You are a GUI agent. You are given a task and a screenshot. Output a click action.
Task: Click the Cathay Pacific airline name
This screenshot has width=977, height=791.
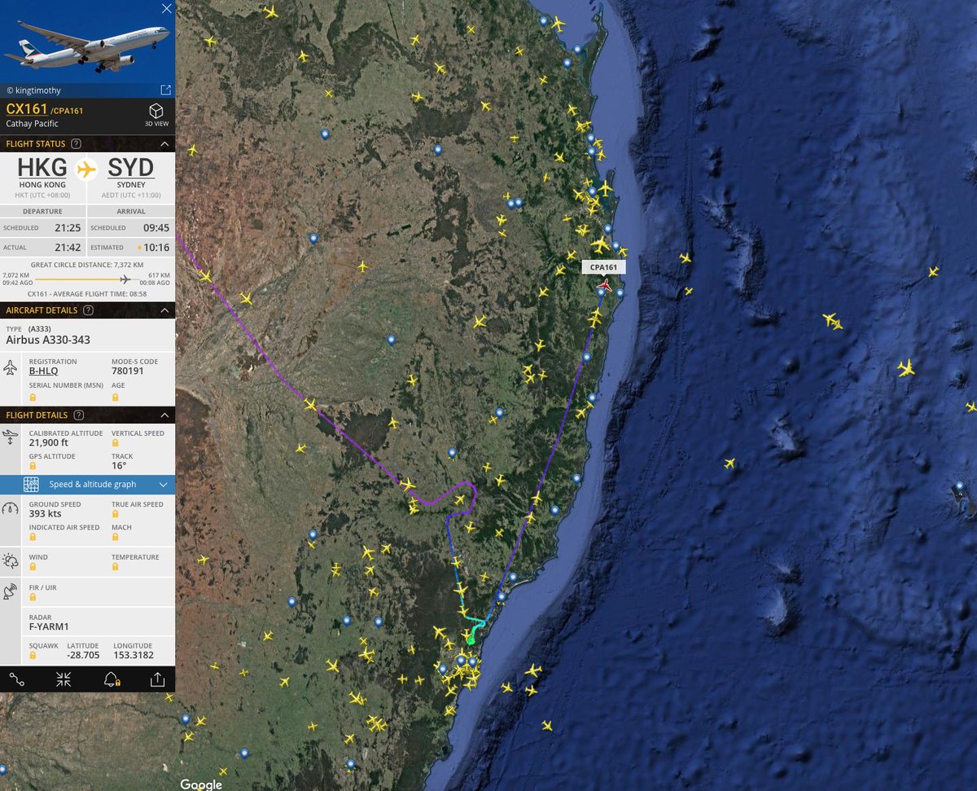click(32, 124)
